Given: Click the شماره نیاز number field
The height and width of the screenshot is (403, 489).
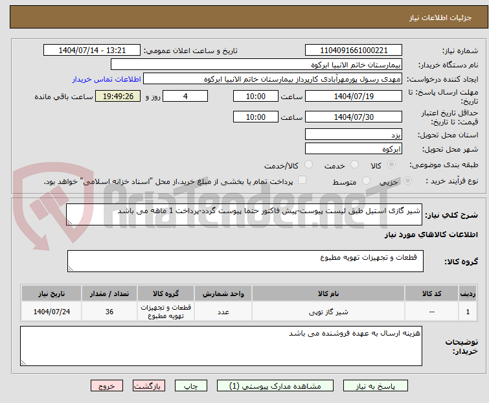Looking at the screenshot, I should coord(353,51).
